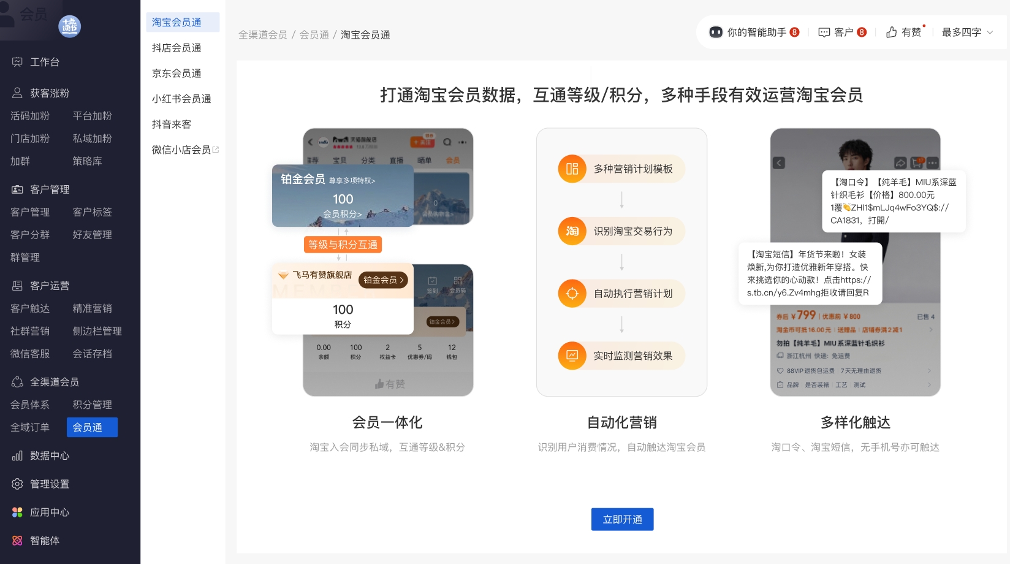Expand the 最多四字 account dropdown
The height and width of the screenshot is (564, 1010).
(x=967, y=32)
